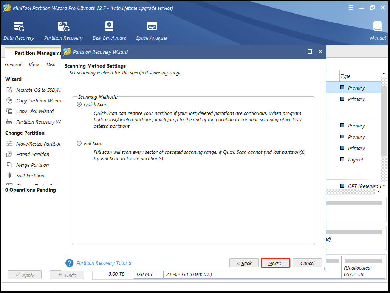Image resolution: width=390 pixels, height=293 pixels.
Task: Close the Partition Recovery Wizard dialog
Action: coord(320,51)
